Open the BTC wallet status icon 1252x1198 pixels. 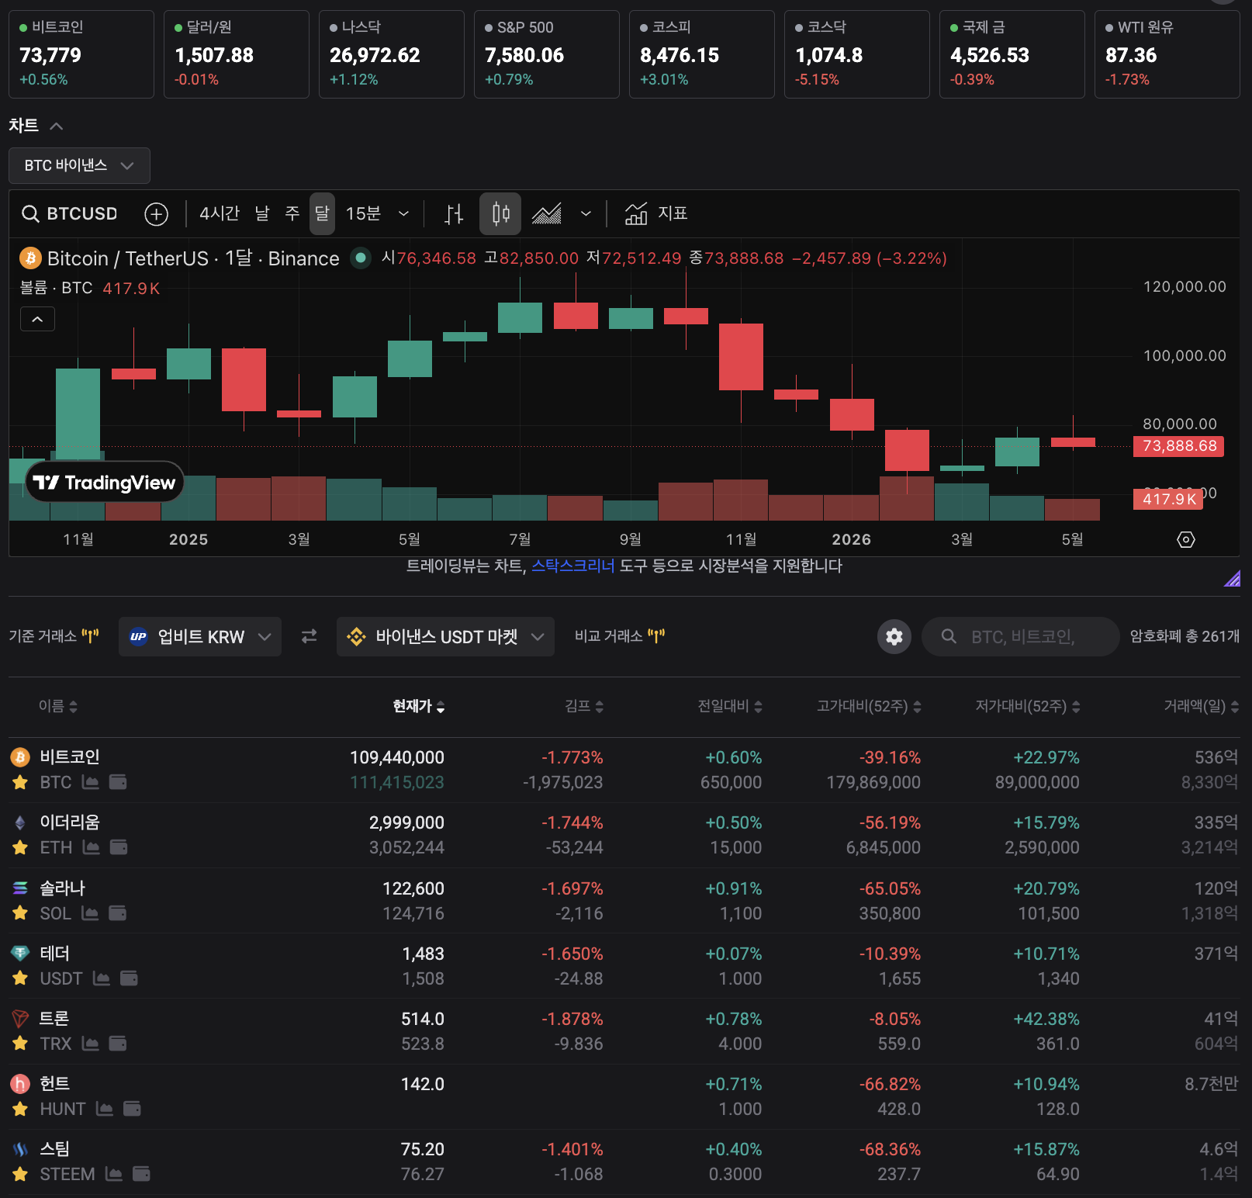click(118, 782)
